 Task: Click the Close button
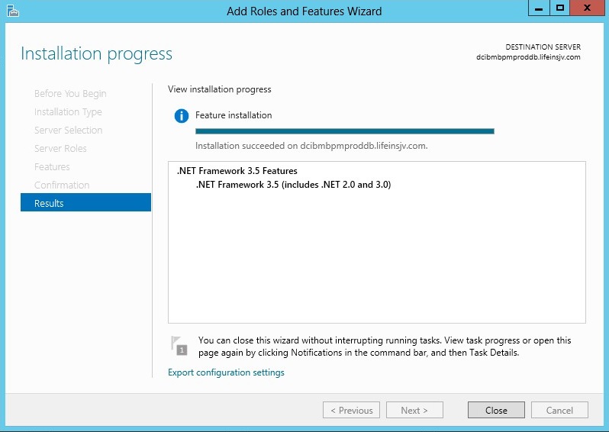(x=496, y=410)
